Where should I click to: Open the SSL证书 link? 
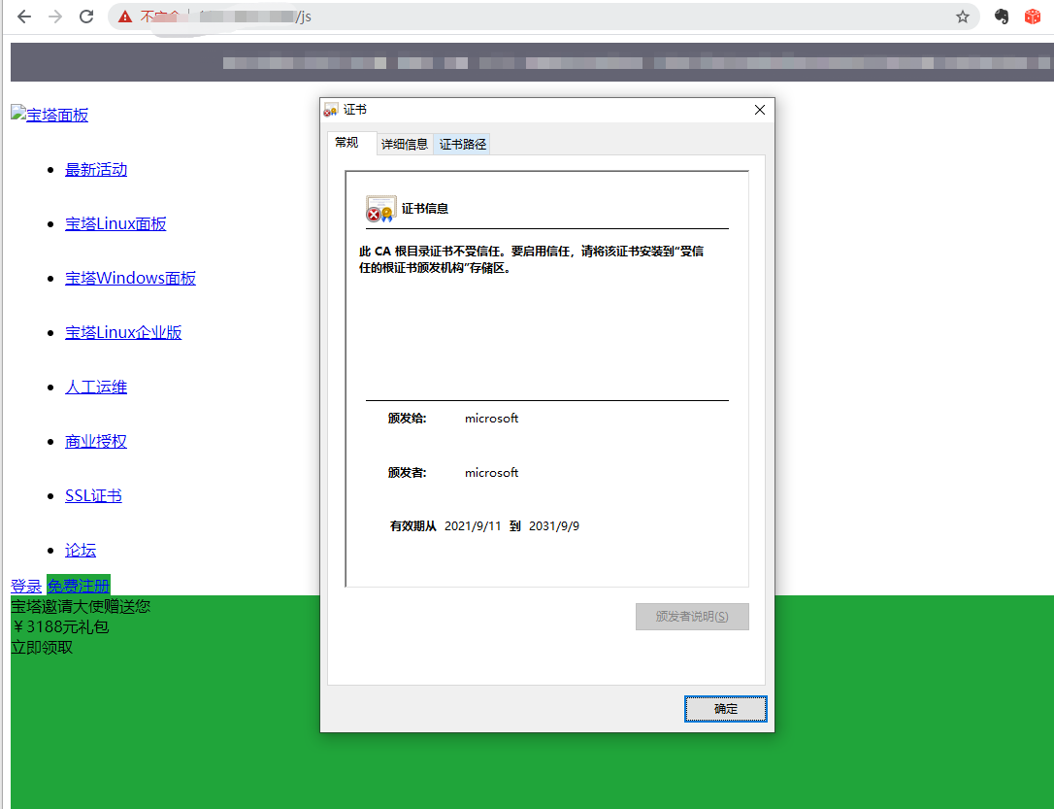(93, 496)
